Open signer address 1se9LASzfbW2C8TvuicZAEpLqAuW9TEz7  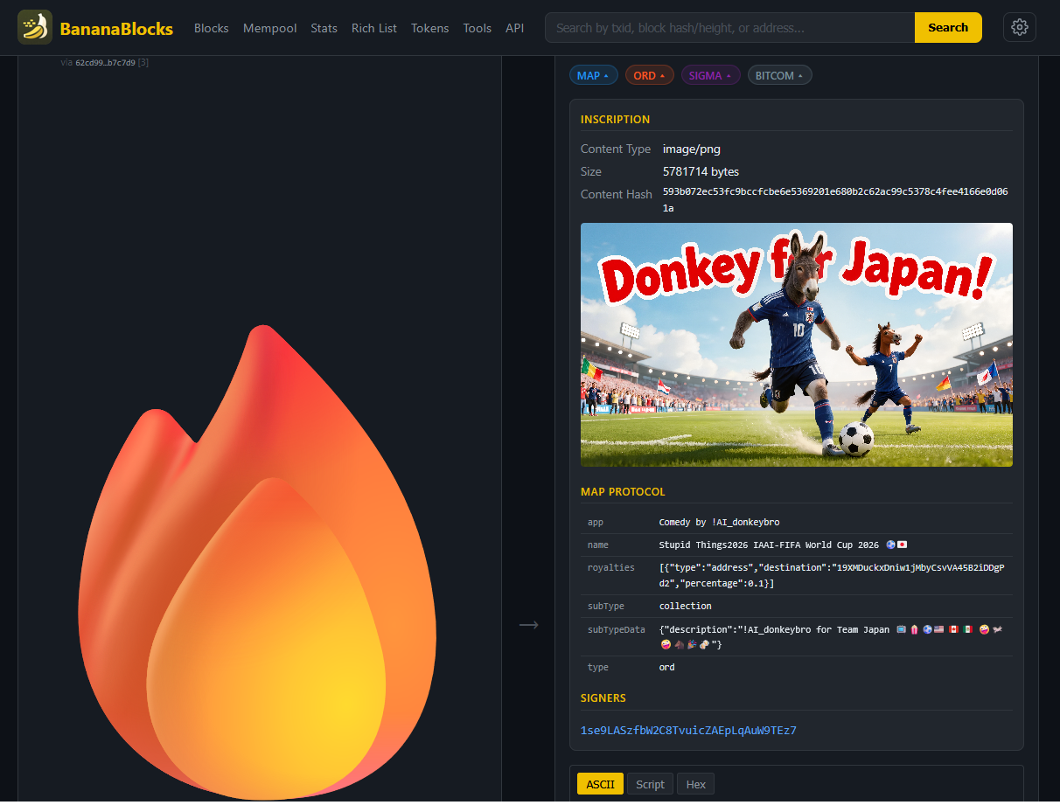click(688, 730)
